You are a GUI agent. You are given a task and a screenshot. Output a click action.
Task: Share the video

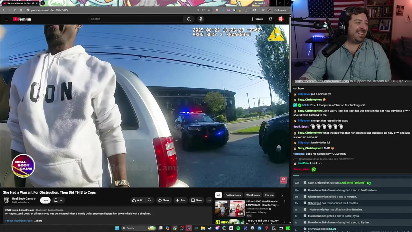pos(164,200)
